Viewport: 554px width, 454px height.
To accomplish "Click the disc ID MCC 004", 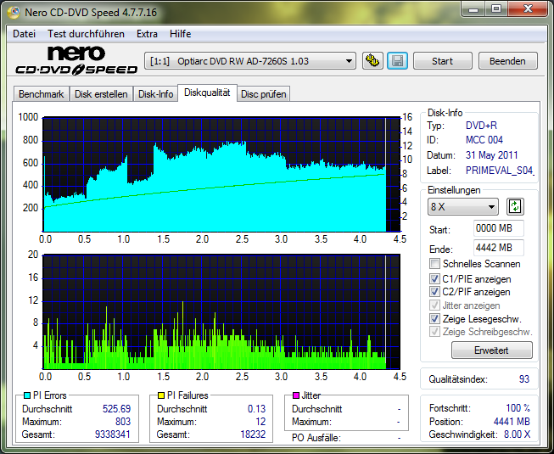I will click(x=484, y=140).
